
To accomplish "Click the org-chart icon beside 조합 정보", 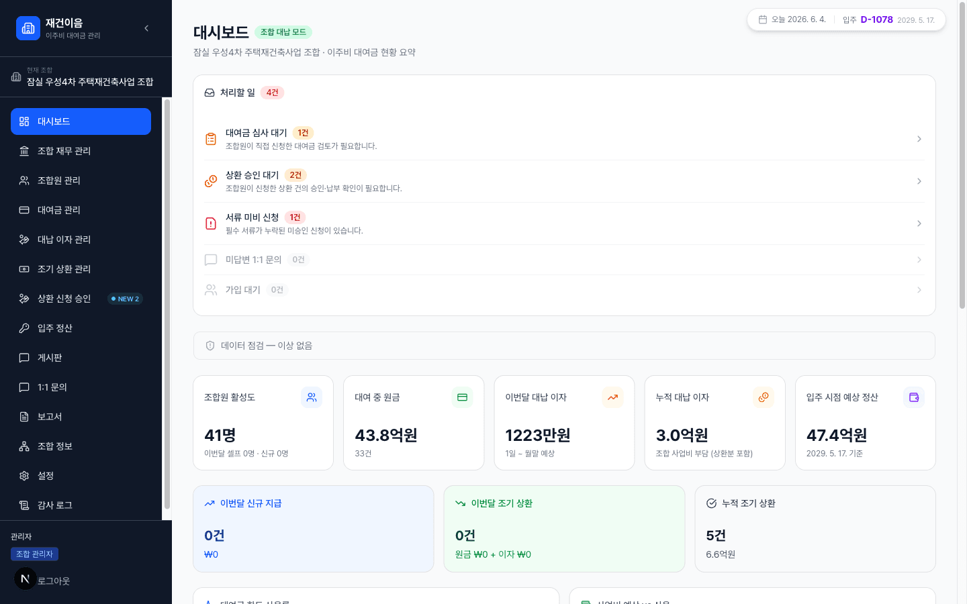I will point(24,446).
